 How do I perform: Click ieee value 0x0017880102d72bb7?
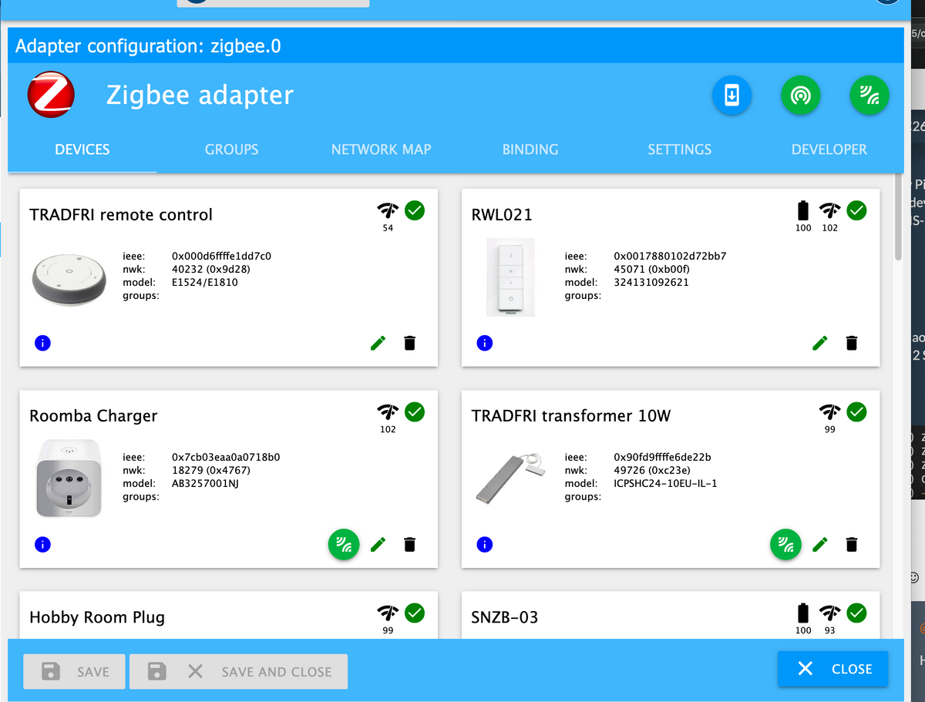pyautogui.click(x=670, y=256)
